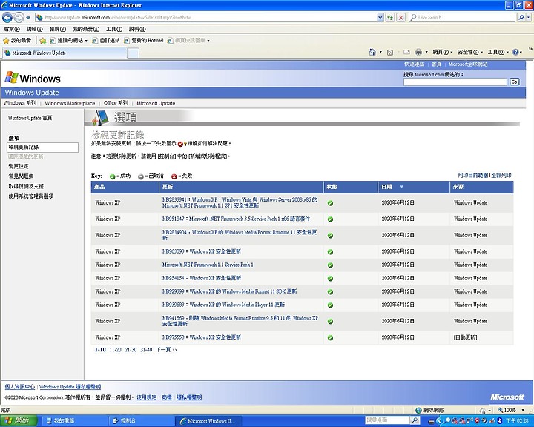Switch to 我的電腦 taskbar button
534x427 pixels.
tap(73, 421)
